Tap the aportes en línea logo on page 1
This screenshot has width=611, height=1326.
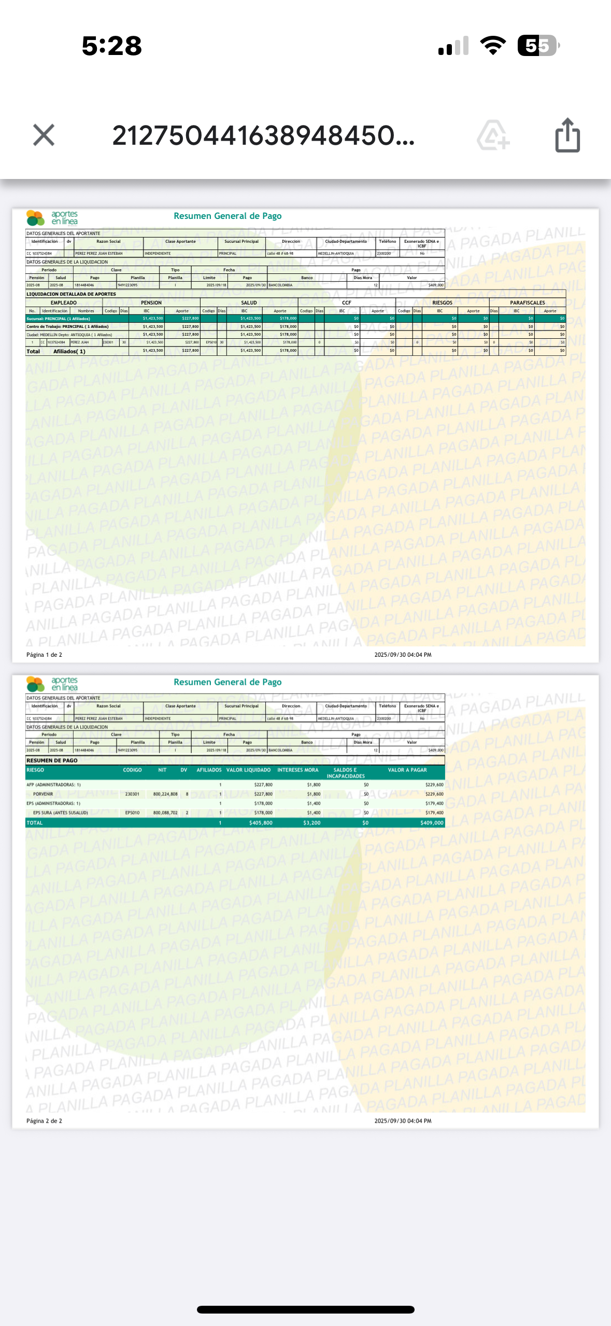(x=52, y=218)
